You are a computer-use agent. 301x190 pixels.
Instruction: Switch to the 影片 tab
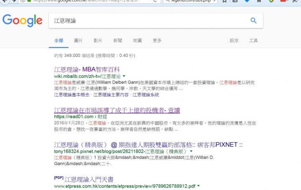98,41
